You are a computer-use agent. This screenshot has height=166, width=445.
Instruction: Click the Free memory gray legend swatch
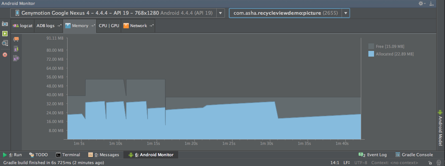371,46
